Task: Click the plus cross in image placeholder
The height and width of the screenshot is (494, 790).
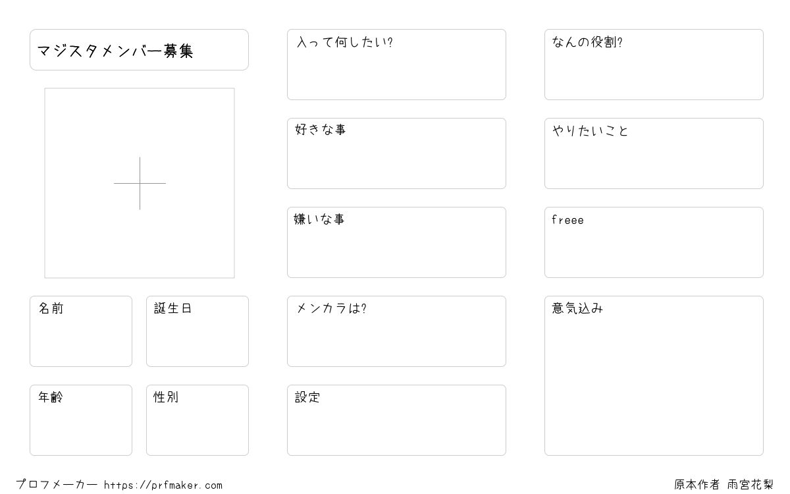Action: click(x=140, y=183)
